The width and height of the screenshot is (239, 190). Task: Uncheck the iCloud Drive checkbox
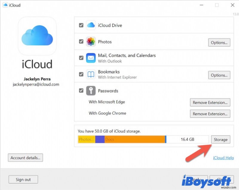81,25
